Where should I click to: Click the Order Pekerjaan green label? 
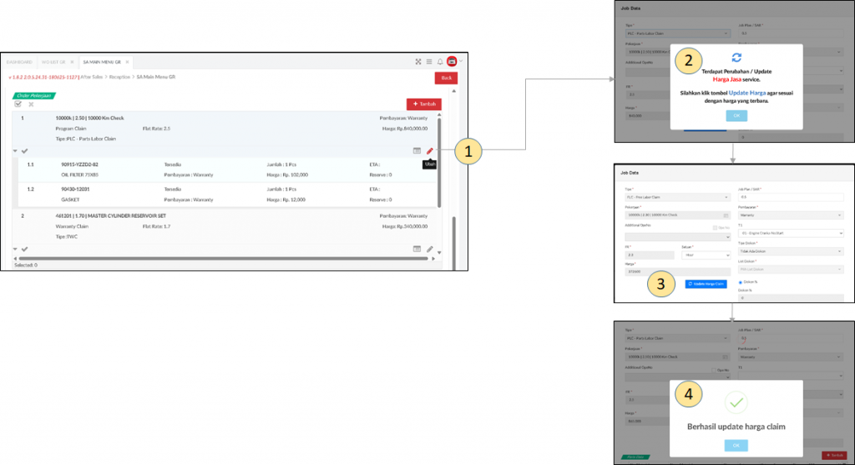point(34,95)
